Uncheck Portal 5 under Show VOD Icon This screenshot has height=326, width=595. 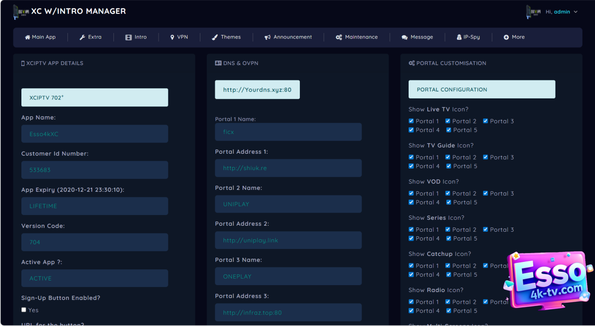[x=449, y=202]
